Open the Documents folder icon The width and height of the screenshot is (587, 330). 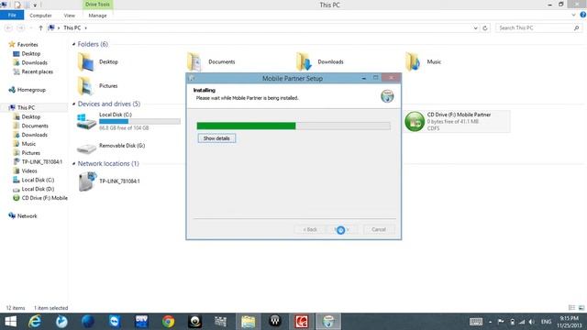194,61
